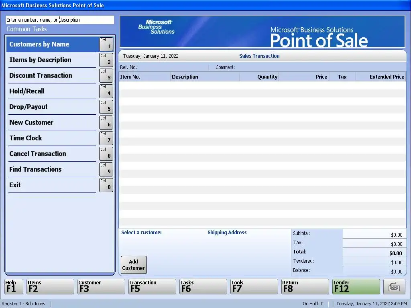
Task: Click the Ctrl 4 key icon
Action: coord(106,91)
